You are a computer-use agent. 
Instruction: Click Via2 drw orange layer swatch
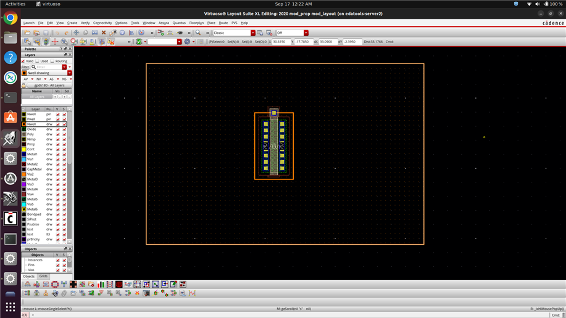[24, 174]
